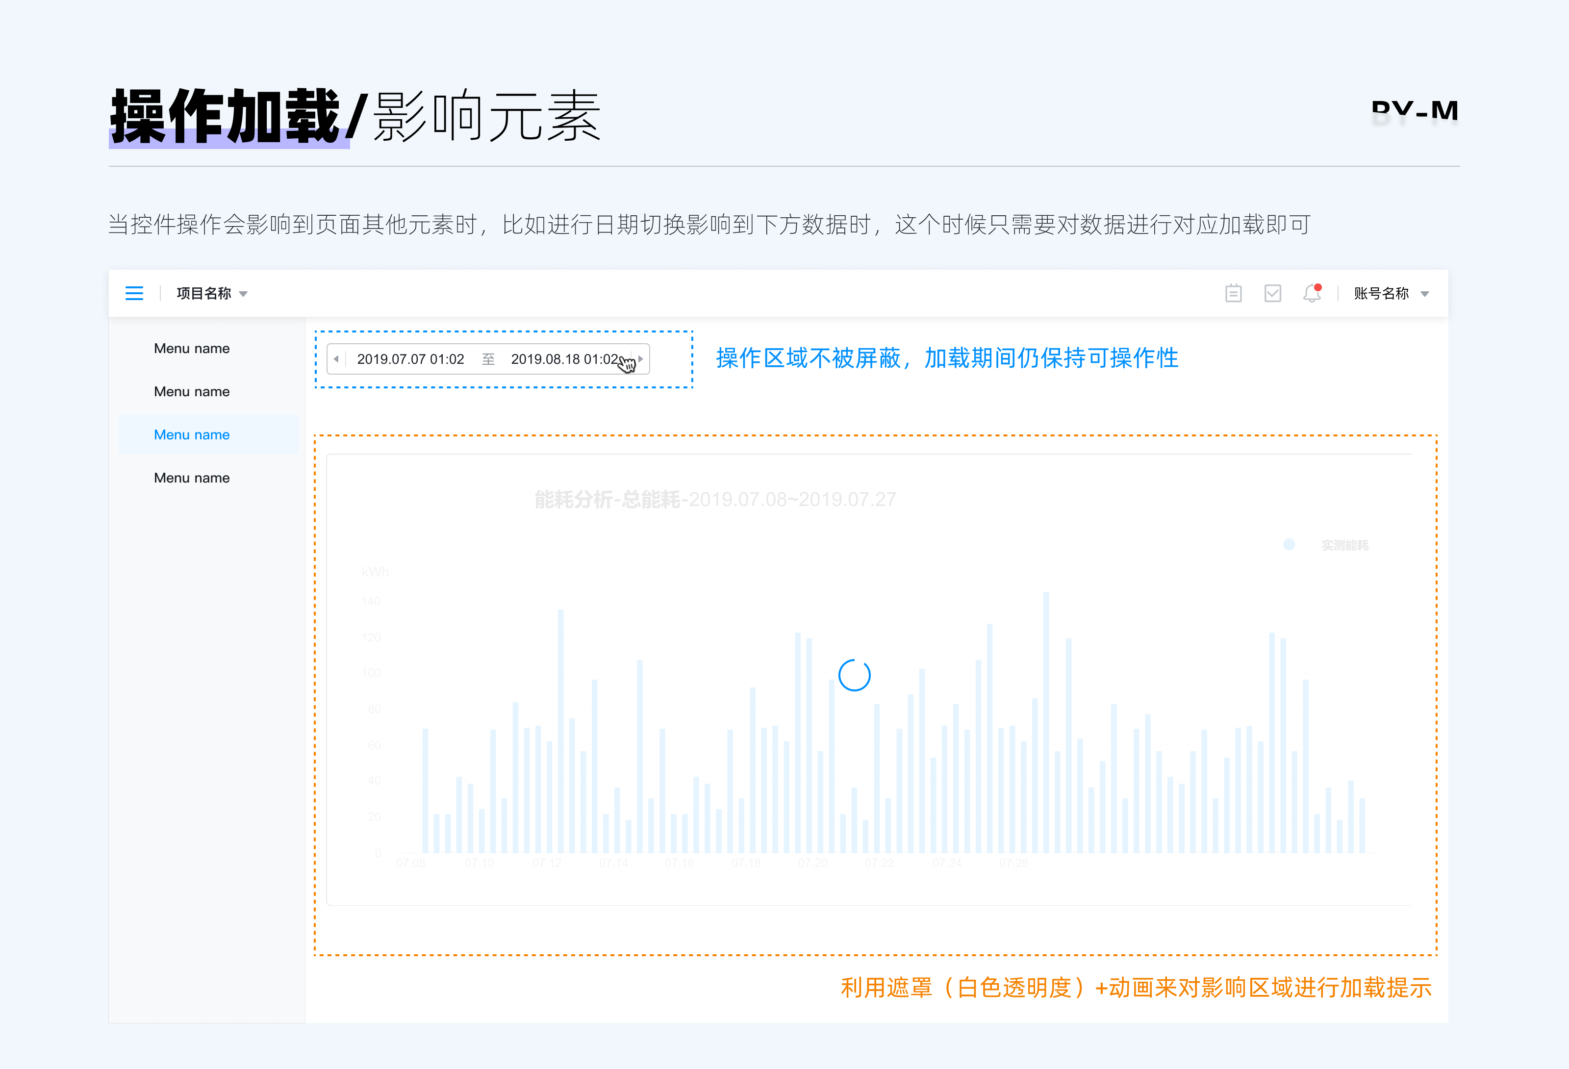Open the calendar notes icon in header

(1234, 293)
